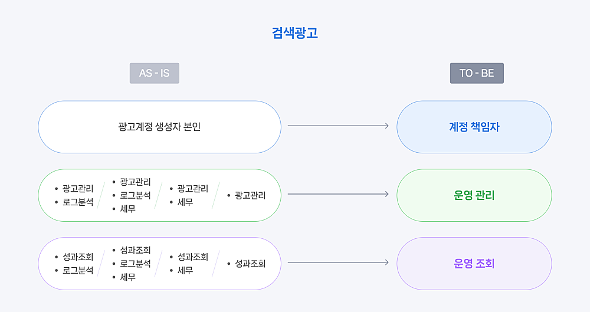Click 세무 in the two-item 성과조회 group
The height and width of the screenshot is (312, 590).
coord(185,270)
